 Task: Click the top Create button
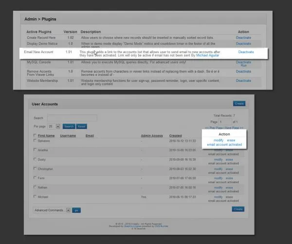coord(238,104)
